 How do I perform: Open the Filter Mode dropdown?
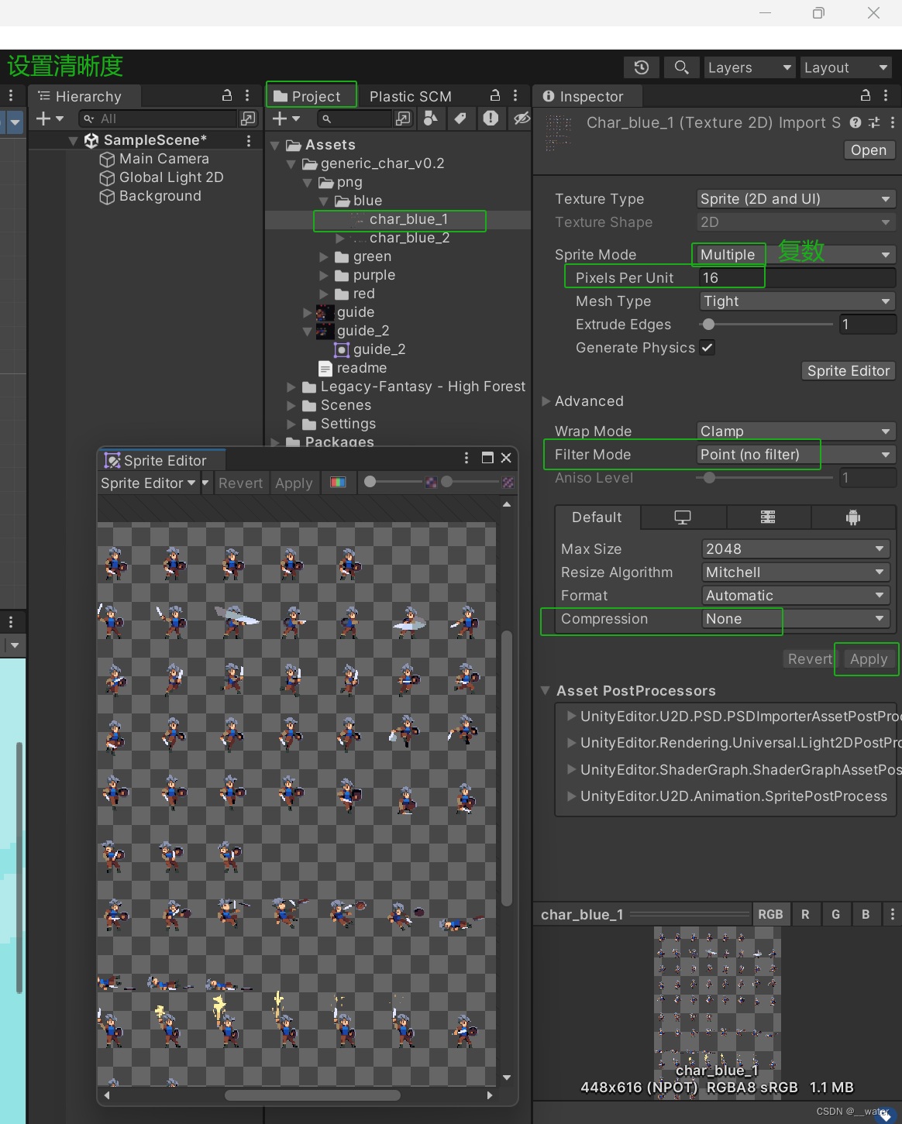click(x=796, y=455)
